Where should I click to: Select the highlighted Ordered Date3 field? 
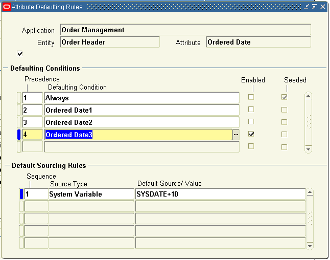(138, 135)
